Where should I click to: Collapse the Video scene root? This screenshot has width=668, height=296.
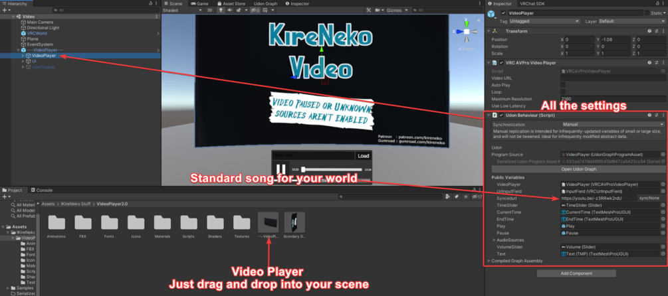(13, 17)
